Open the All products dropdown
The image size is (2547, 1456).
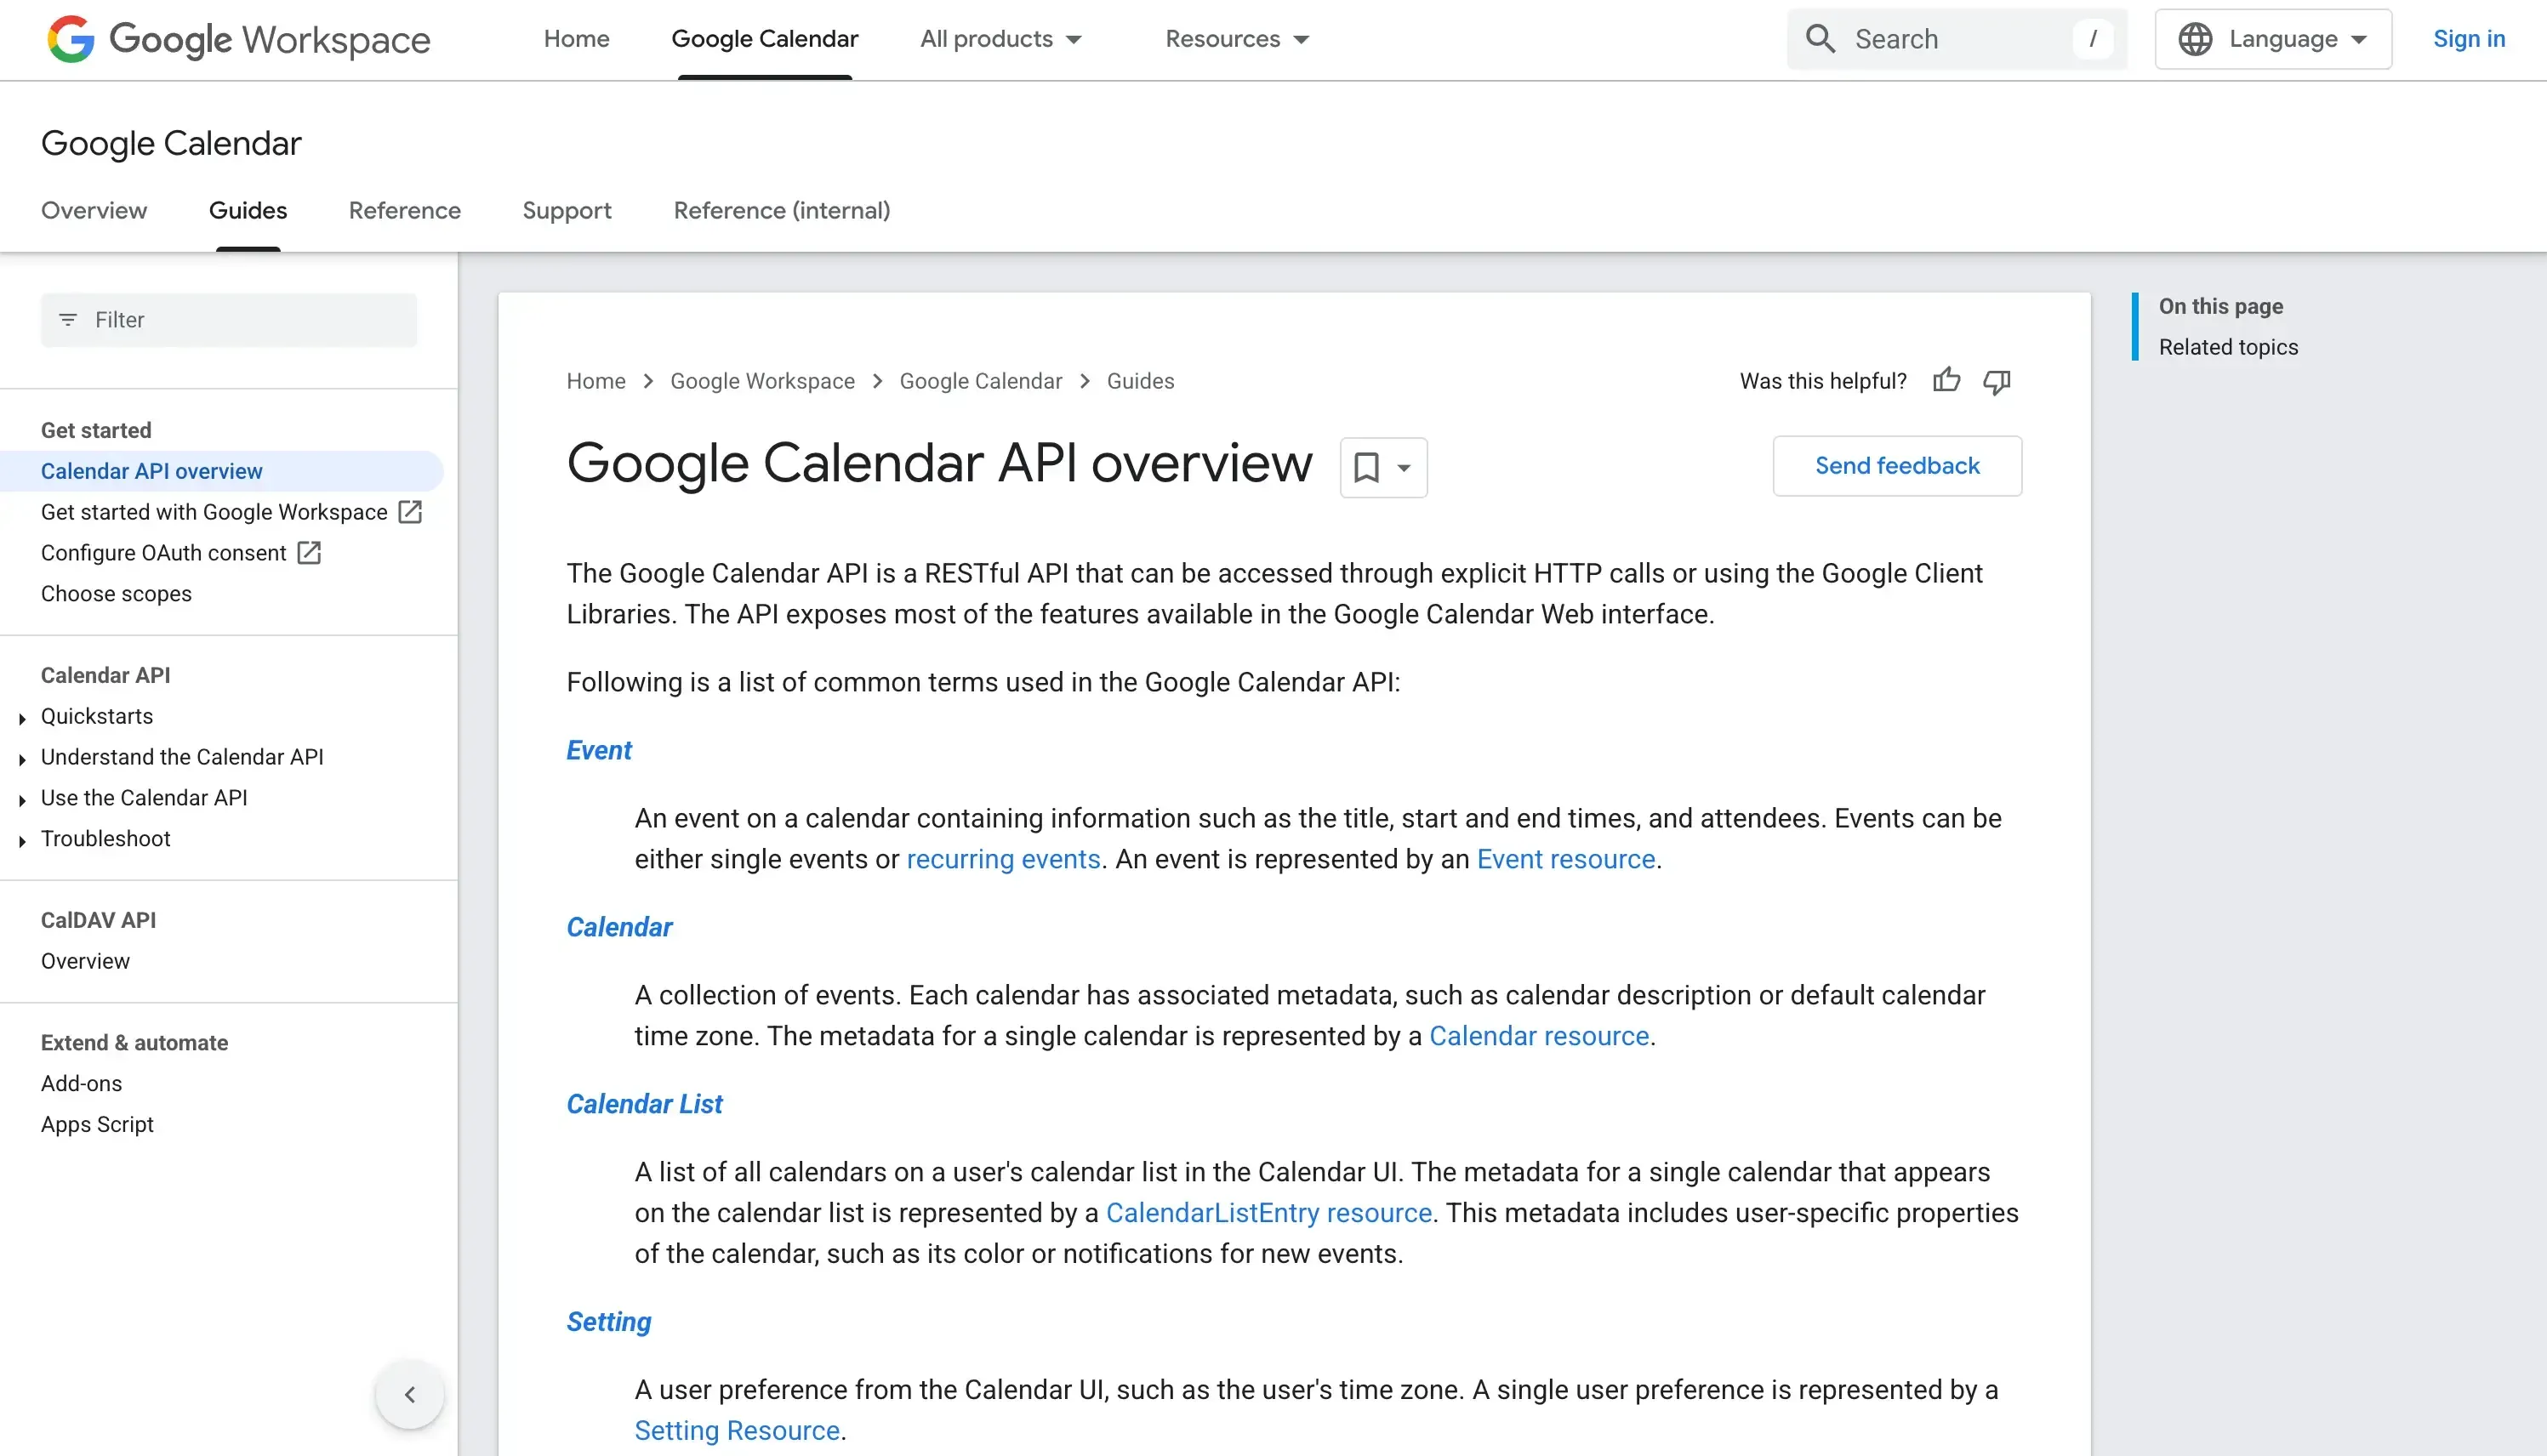point(1001,39)
